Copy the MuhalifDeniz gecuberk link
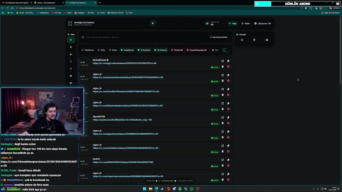The width and height of the screenshot is (342, 192). [x=228, y=61]
